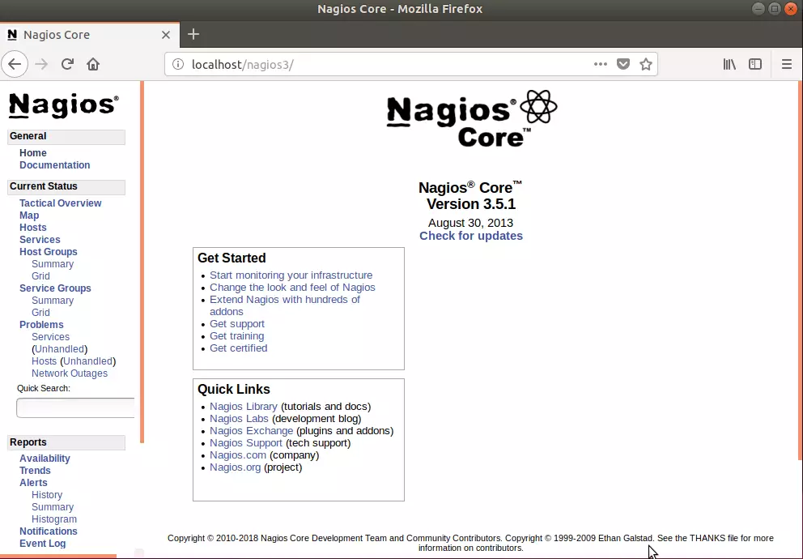
Task: Select the Nagios Core browser tab
Action: tap(90, 35)
